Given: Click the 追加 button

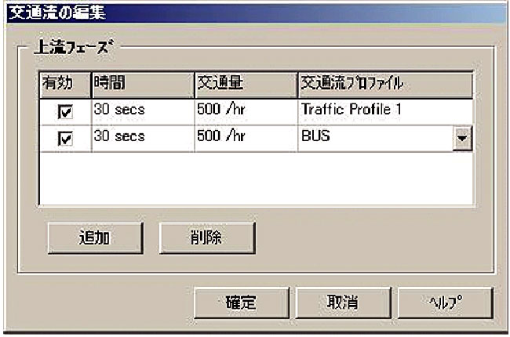Looking at the screenshot, I should click(95, 238).
